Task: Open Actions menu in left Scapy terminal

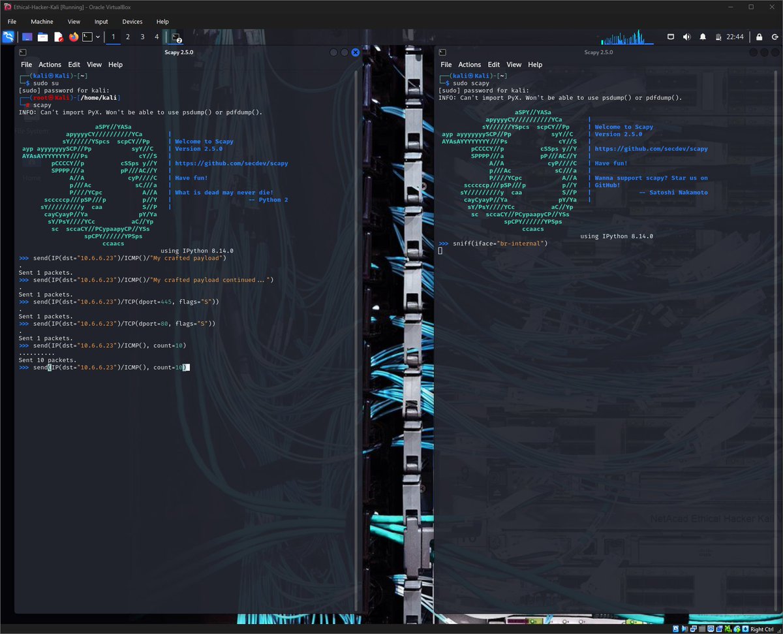Action: pyautogui.click(x=50, y=65)
